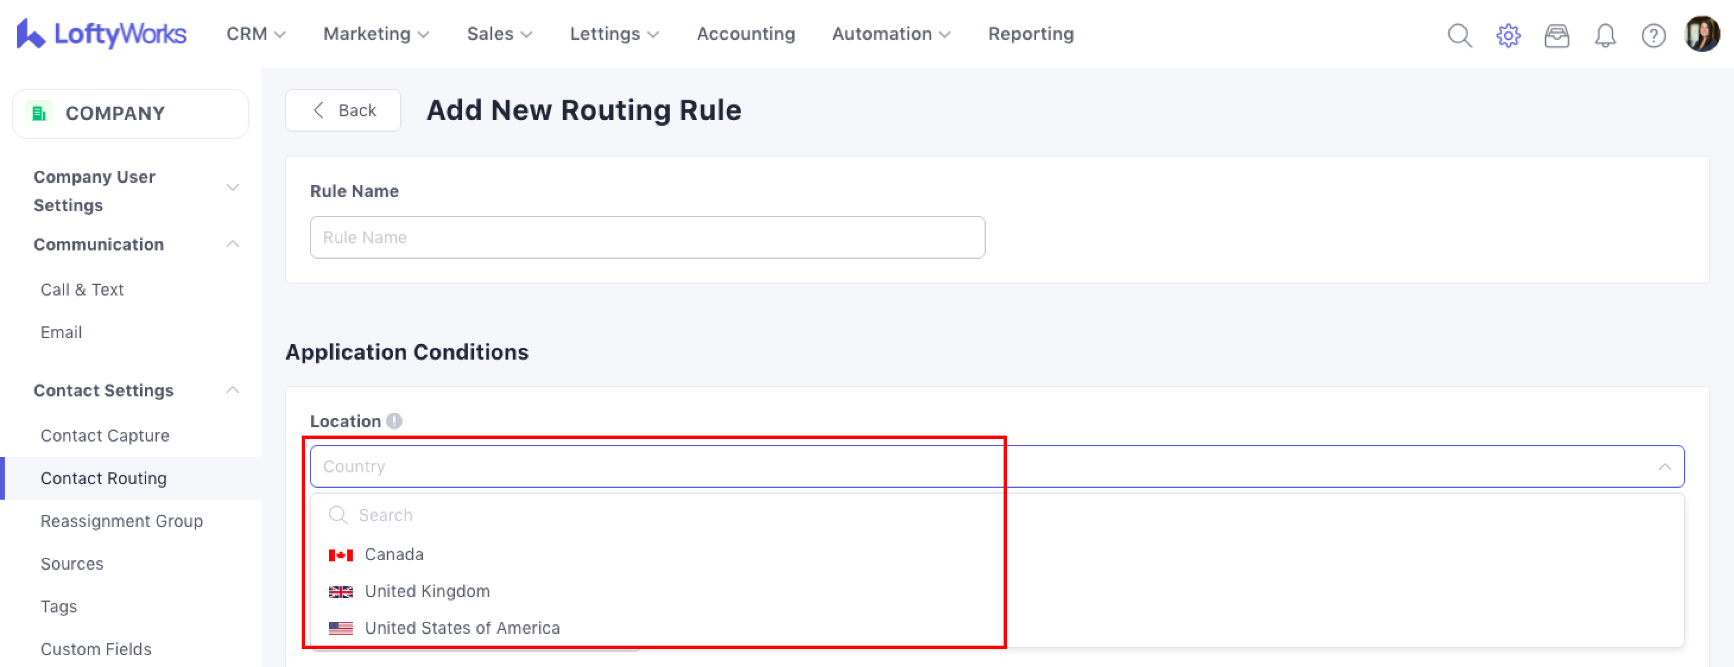Select Canada from country list
Screen dimensions: 1734x667
pyautogui.click(x=394, y=555)
